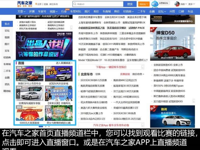Click the 搜索 button
The height and width of the screenshot is (150, 200).
tap(130, 4)
